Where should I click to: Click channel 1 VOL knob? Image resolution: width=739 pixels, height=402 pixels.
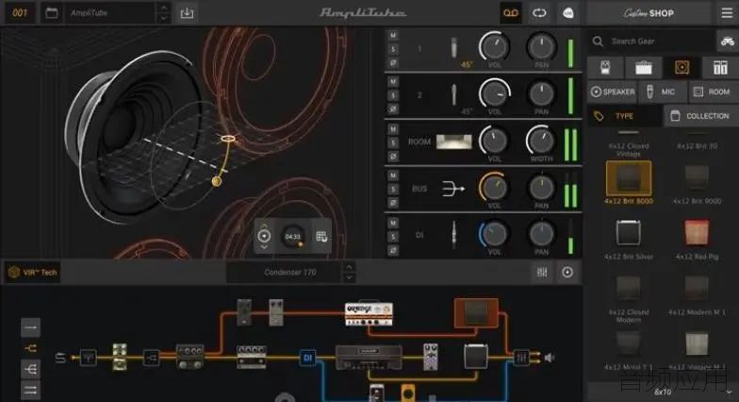click(x=494, y=46)
